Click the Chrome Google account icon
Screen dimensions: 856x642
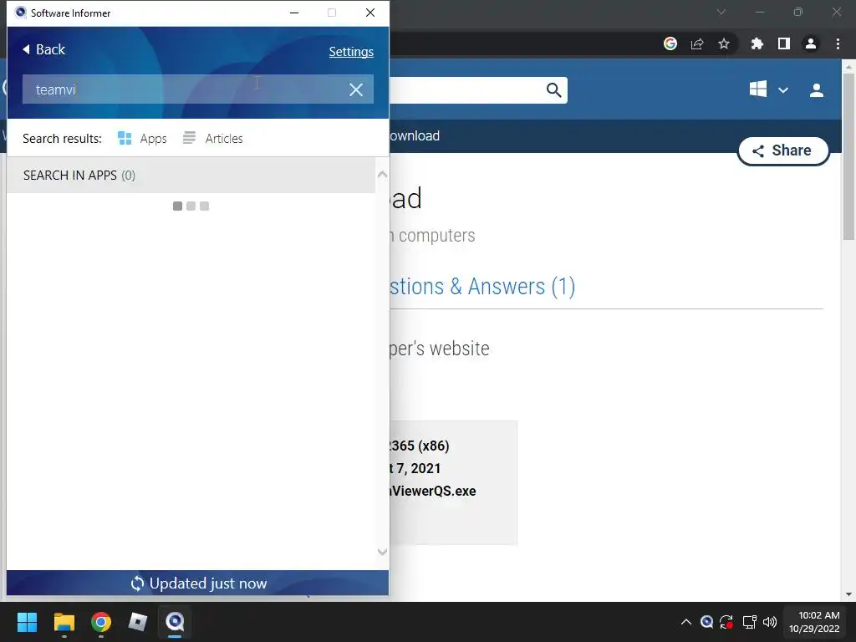670,43
